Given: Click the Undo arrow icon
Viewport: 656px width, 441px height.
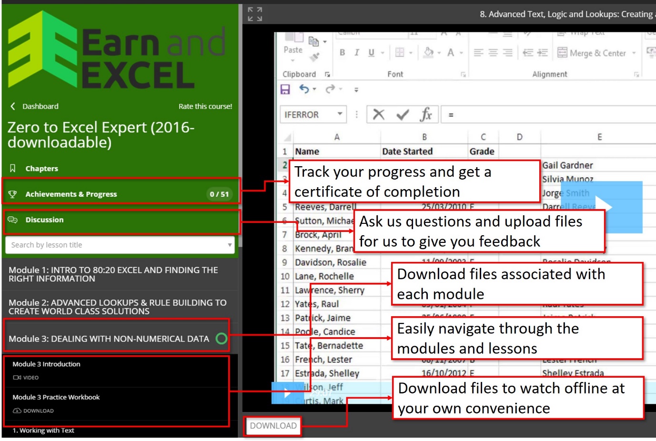Looking at the screenshot, I should [304, 89].
